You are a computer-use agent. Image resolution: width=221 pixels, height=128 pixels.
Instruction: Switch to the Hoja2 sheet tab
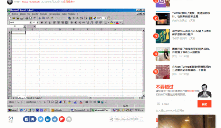tap(29, 98)
